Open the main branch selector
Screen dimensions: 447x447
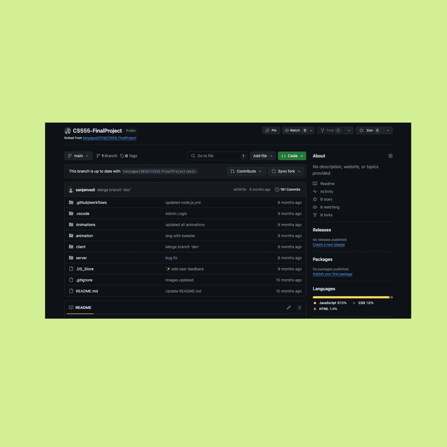click(x=78, y=155)
